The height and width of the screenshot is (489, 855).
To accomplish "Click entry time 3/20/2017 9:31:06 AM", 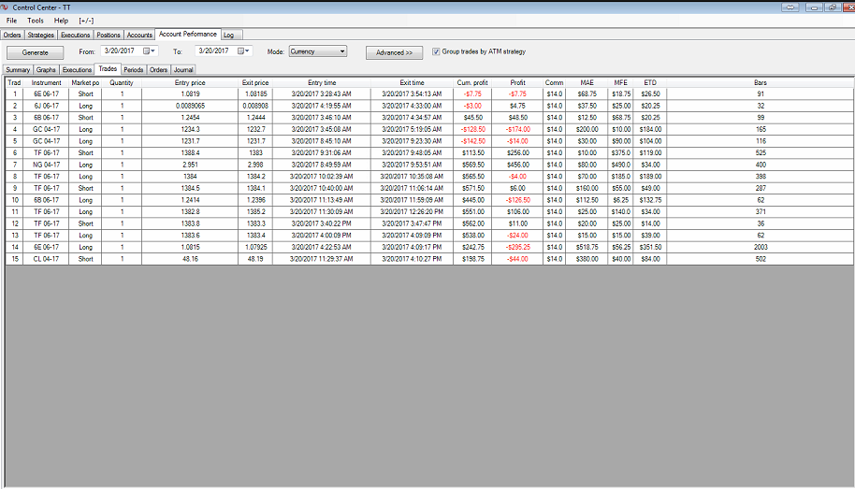I will (322, 153).
